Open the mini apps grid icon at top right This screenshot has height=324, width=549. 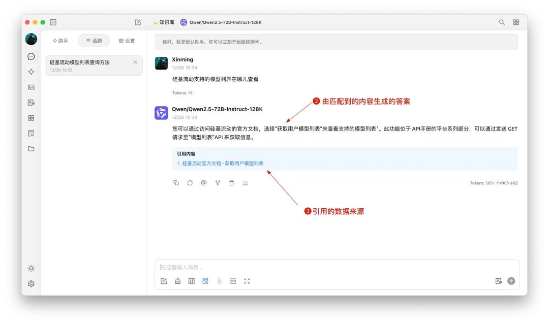click(x=516, y=22)
